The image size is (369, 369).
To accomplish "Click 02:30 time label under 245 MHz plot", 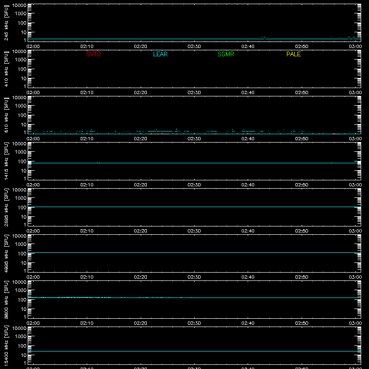I will [x=194, y=47].
